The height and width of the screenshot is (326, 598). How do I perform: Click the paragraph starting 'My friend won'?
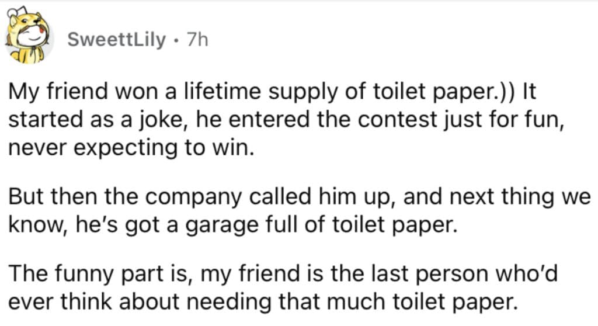[x=286, y=120]
